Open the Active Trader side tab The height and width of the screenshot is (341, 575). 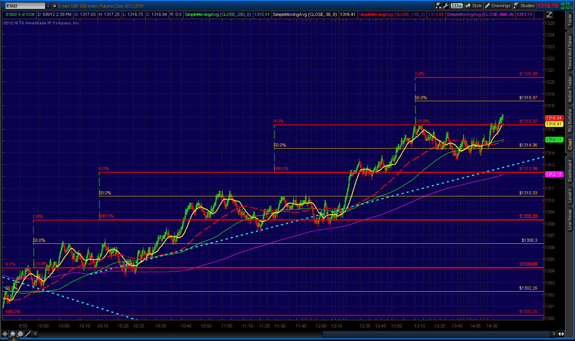[570, 89]
